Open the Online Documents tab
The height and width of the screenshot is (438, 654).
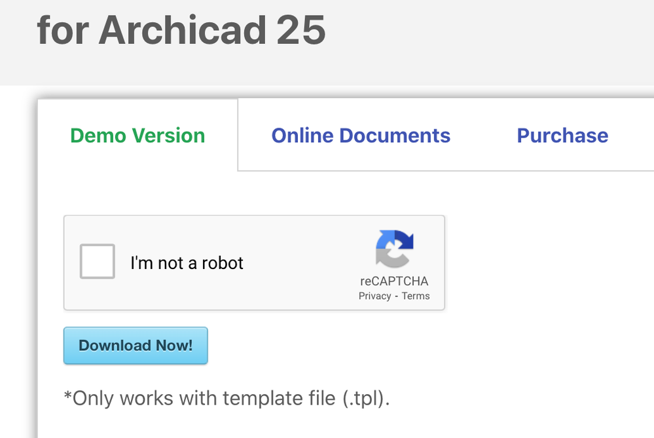[x=361, y=136]
